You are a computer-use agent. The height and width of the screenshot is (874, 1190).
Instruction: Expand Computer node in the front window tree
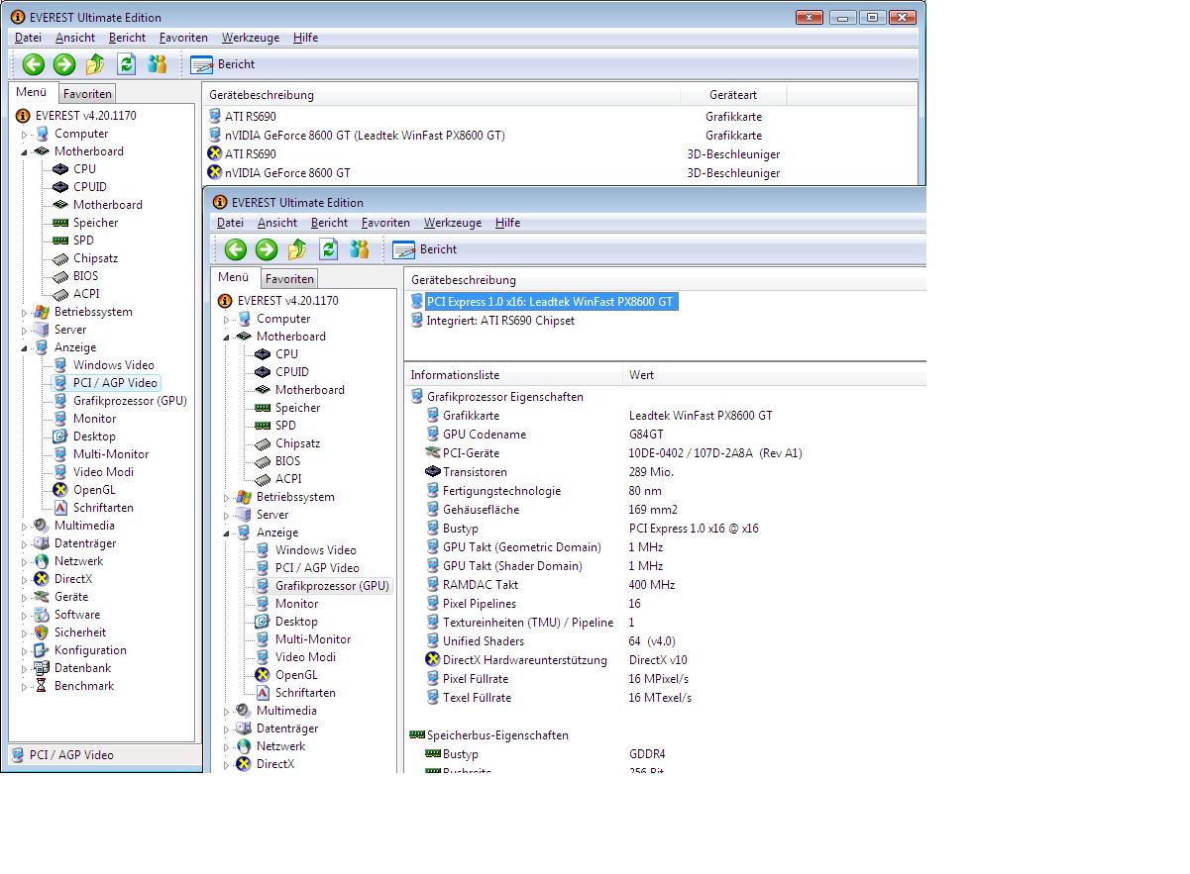point(228,319)
